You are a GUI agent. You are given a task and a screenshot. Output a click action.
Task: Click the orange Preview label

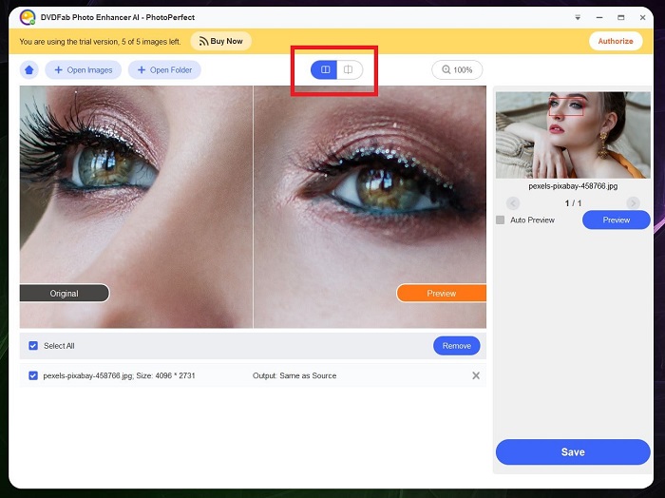[x=442, y=293]
